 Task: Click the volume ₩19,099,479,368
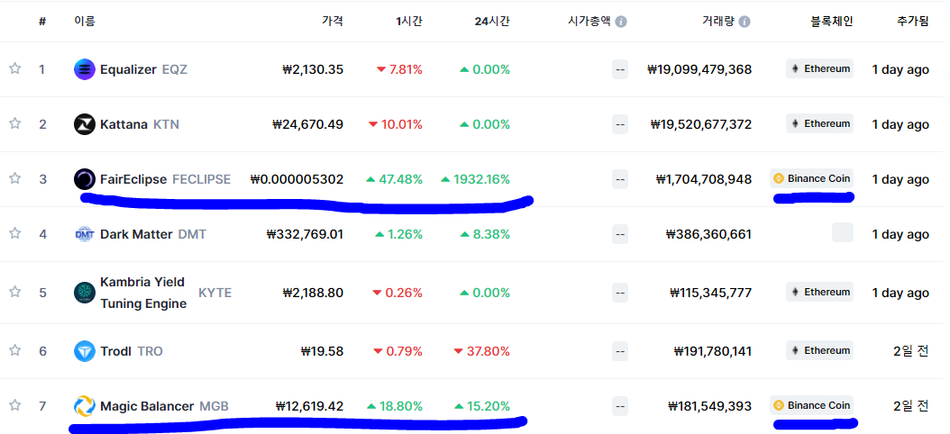[x=699, y=69]
